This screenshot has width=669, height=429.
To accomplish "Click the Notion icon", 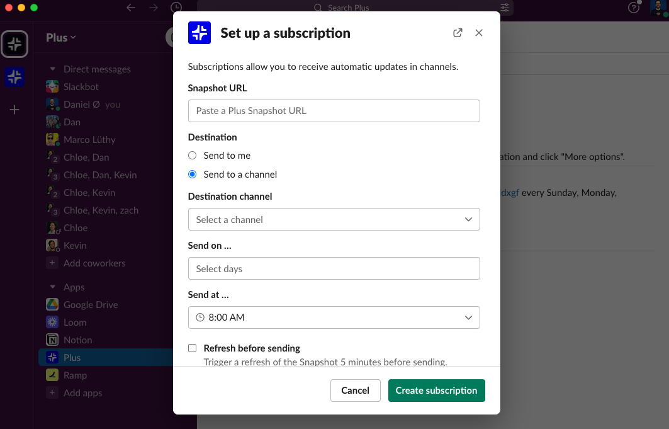I will click(x=52, y=340).
